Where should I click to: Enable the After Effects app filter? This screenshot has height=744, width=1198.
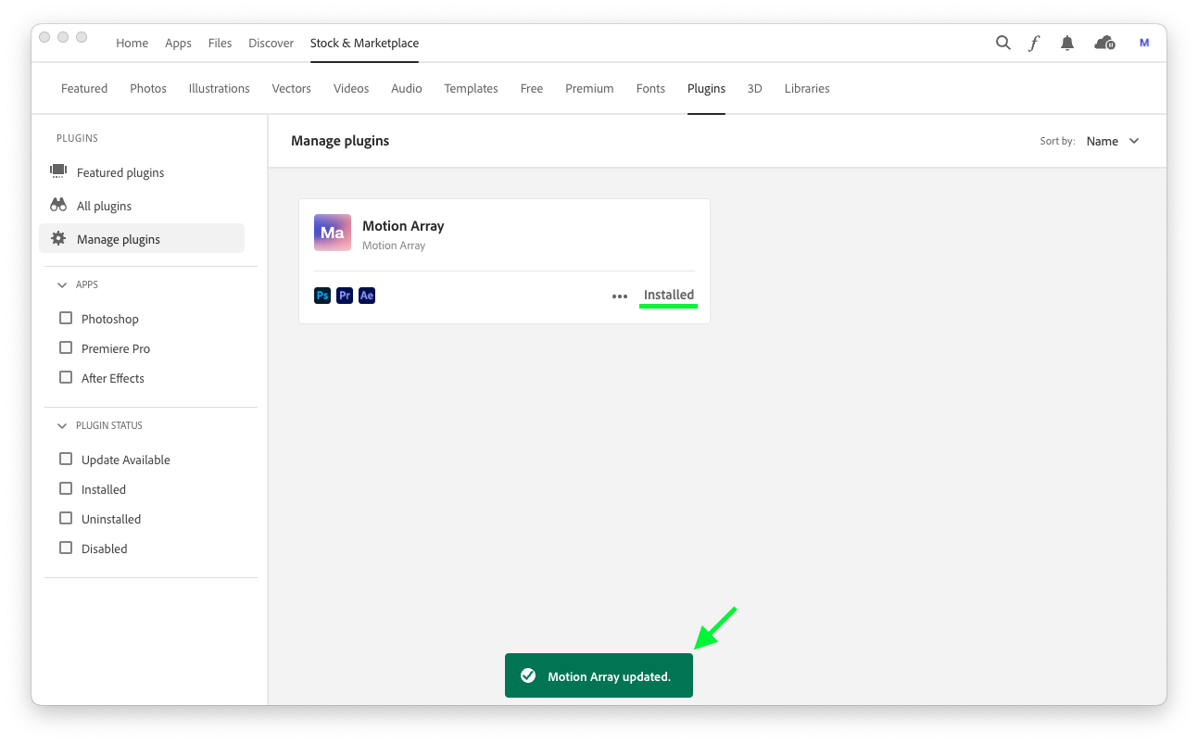coord(66,377)
